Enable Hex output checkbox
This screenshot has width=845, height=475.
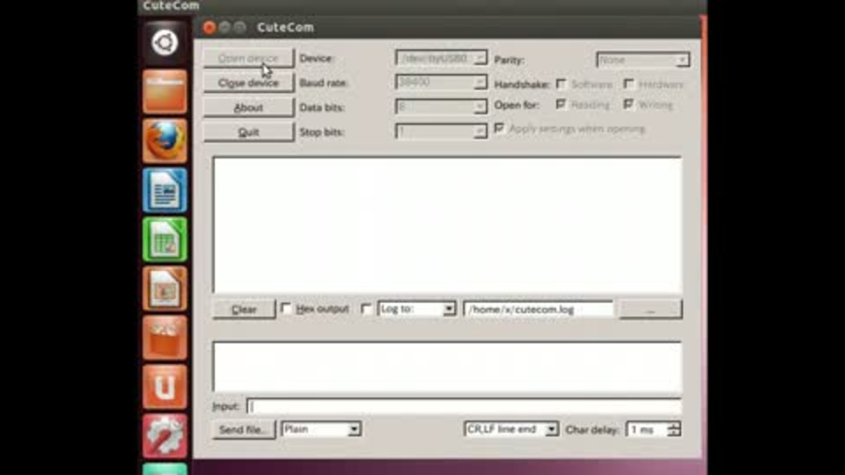pos(285,308)
